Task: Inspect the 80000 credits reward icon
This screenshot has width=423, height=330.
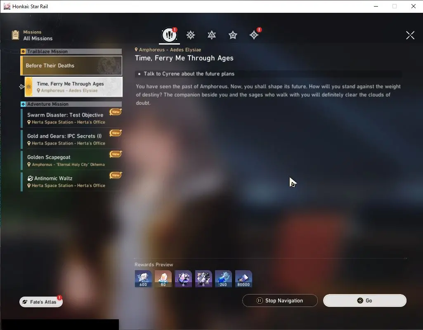Action: [243, 279]
